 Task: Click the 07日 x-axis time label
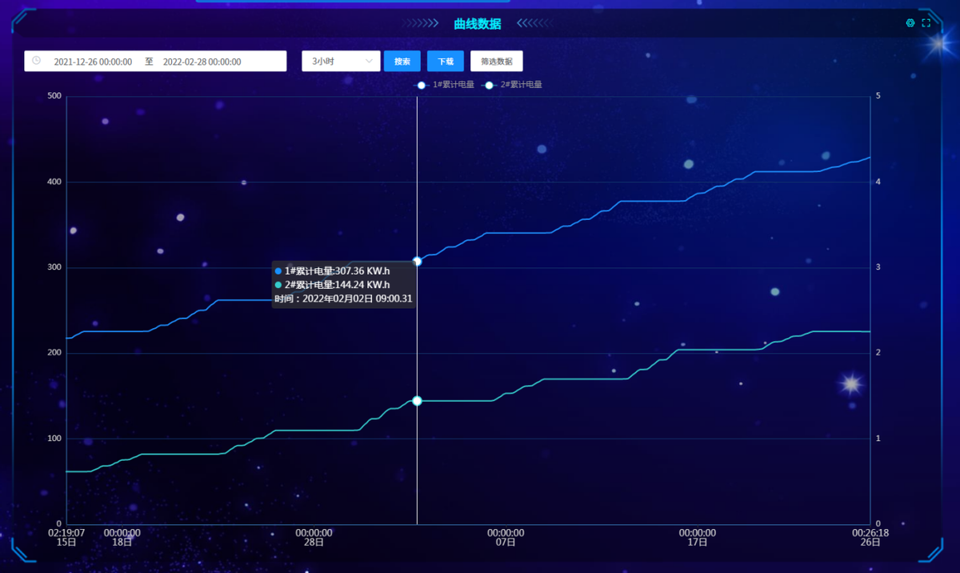tap(506, 542)
